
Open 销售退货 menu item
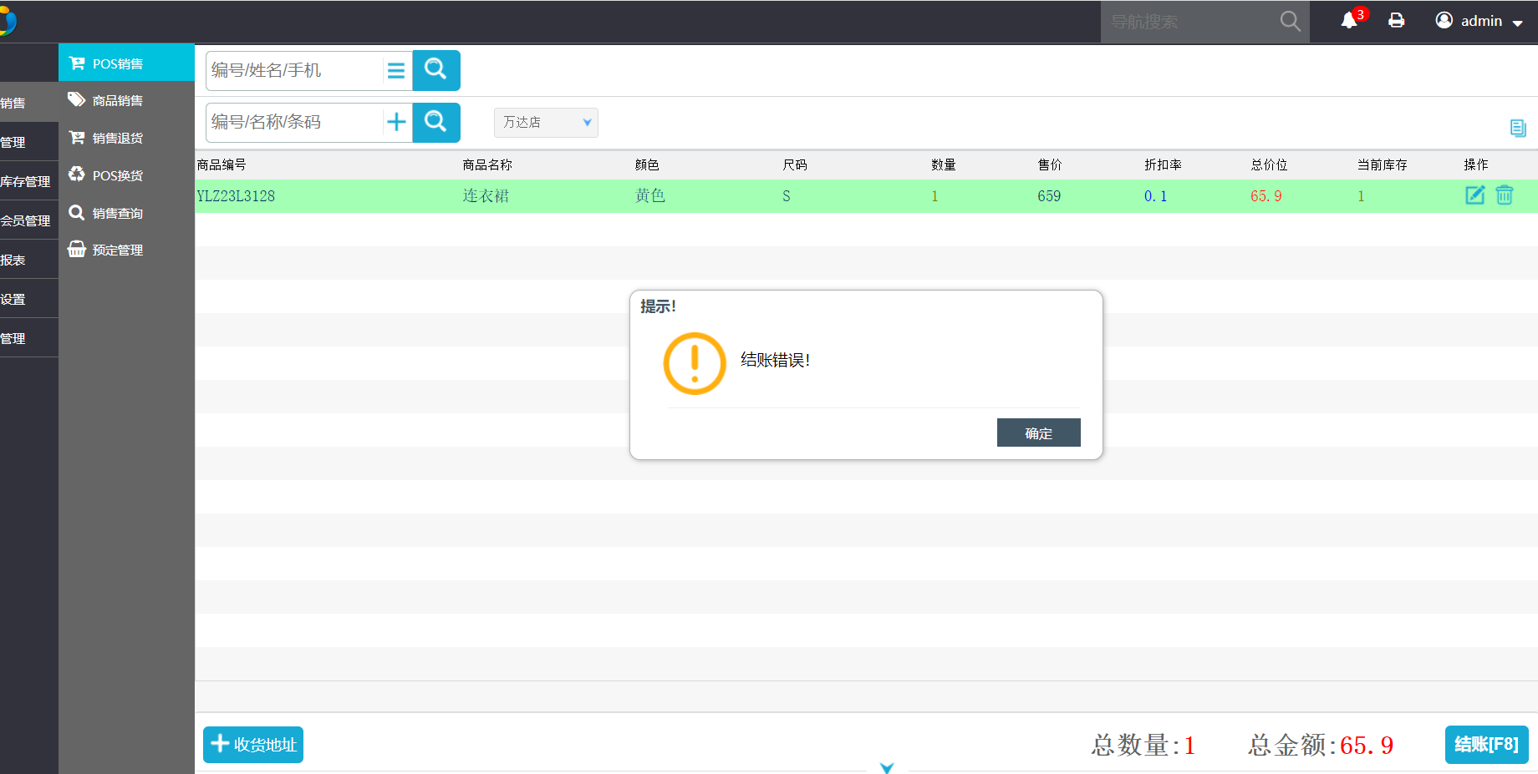[117, 138]
